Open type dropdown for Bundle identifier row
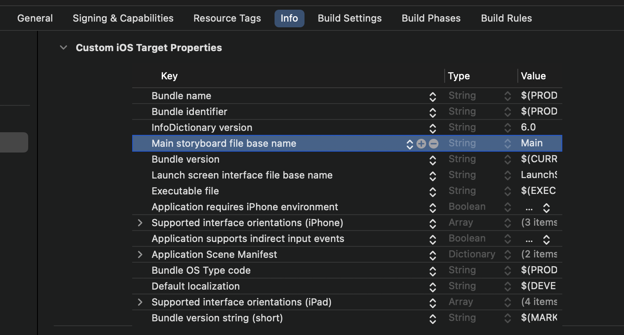 pos(508,112)
